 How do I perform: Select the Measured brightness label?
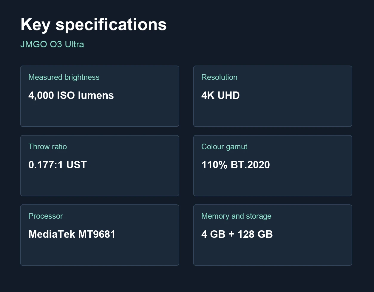pos(64,77)
